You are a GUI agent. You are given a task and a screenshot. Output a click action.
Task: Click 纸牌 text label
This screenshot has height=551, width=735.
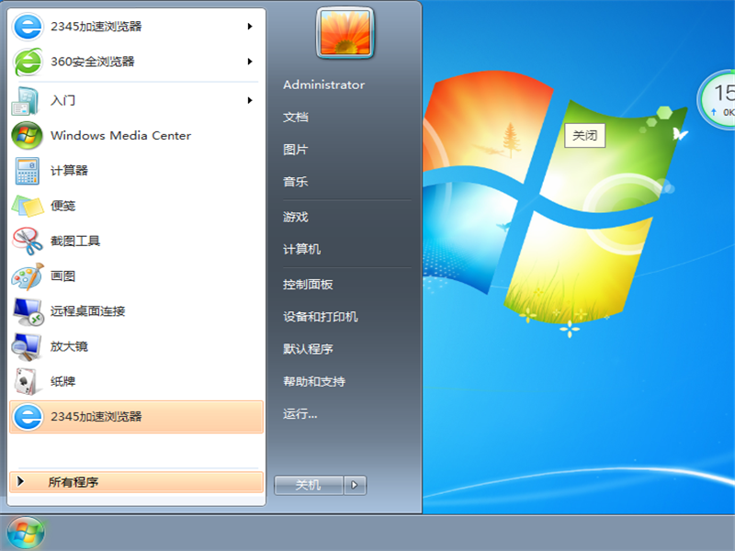click(63, 381)
